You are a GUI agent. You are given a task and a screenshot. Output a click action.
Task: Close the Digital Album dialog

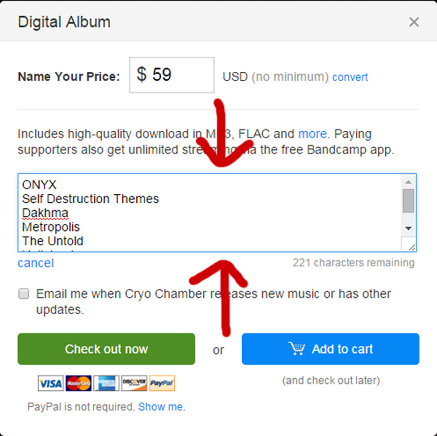point(414,22)
